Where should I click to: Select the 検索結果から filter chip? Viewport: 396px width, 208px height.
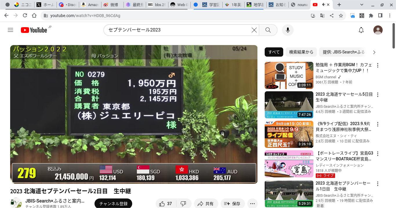pyautogui.click(x=301, y=52)
